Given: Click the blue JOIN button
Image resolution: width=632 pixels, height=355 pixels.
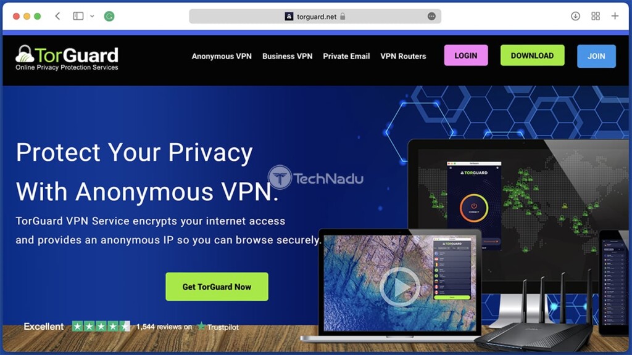Looking at the screenshot, I should [x=596, y=56].
